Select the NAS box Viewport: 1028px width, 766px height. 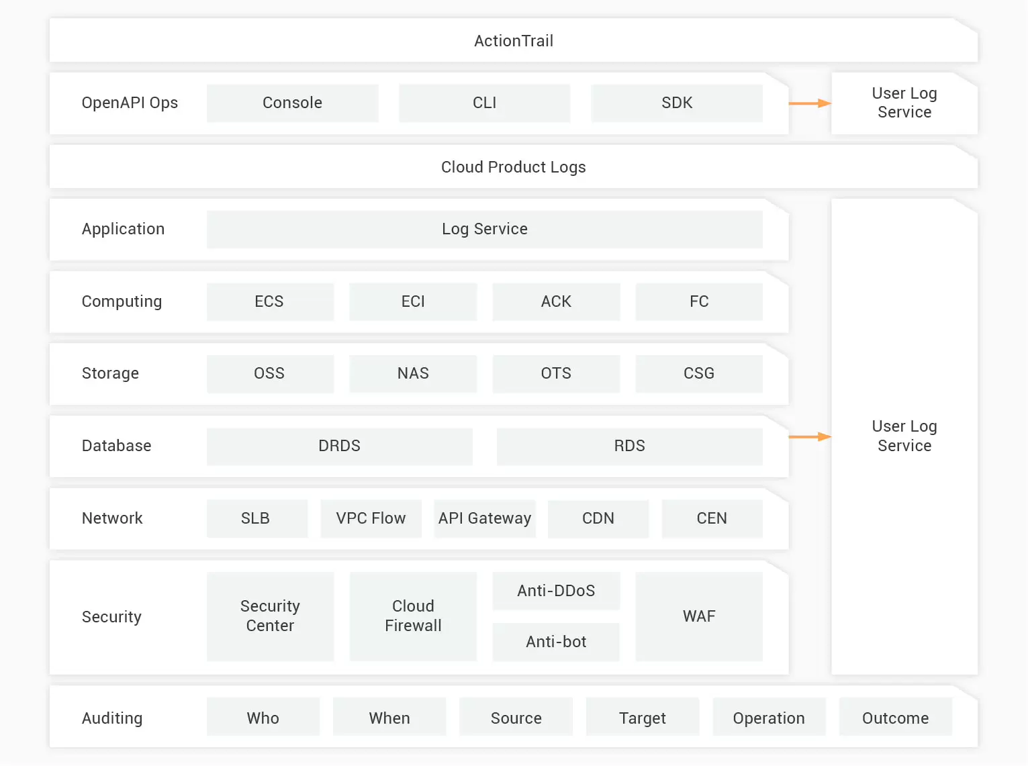tap(413, 373)
